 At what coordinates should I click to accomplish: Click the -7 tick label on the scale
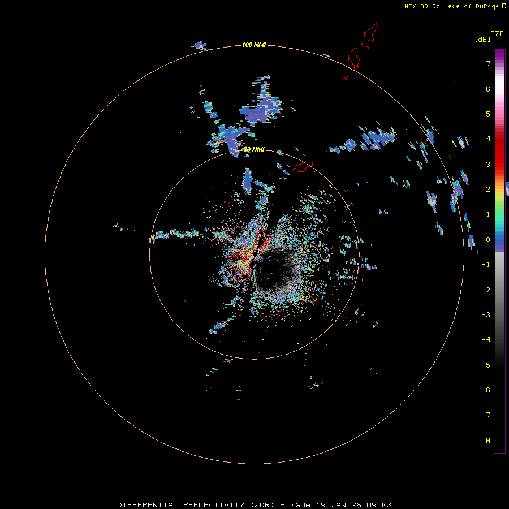486,415
